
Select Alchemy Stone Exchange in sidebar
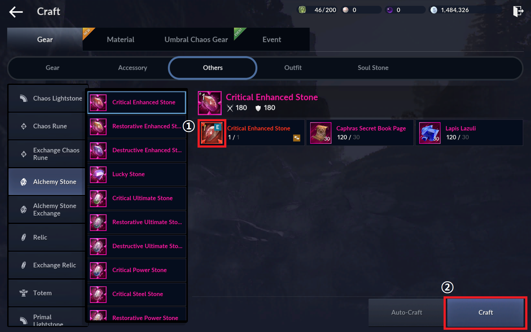click(47, 210)
